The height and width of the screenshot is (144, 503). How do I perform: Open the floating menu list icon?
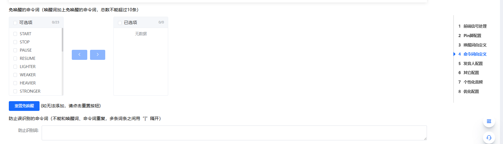tap(489, 122)
